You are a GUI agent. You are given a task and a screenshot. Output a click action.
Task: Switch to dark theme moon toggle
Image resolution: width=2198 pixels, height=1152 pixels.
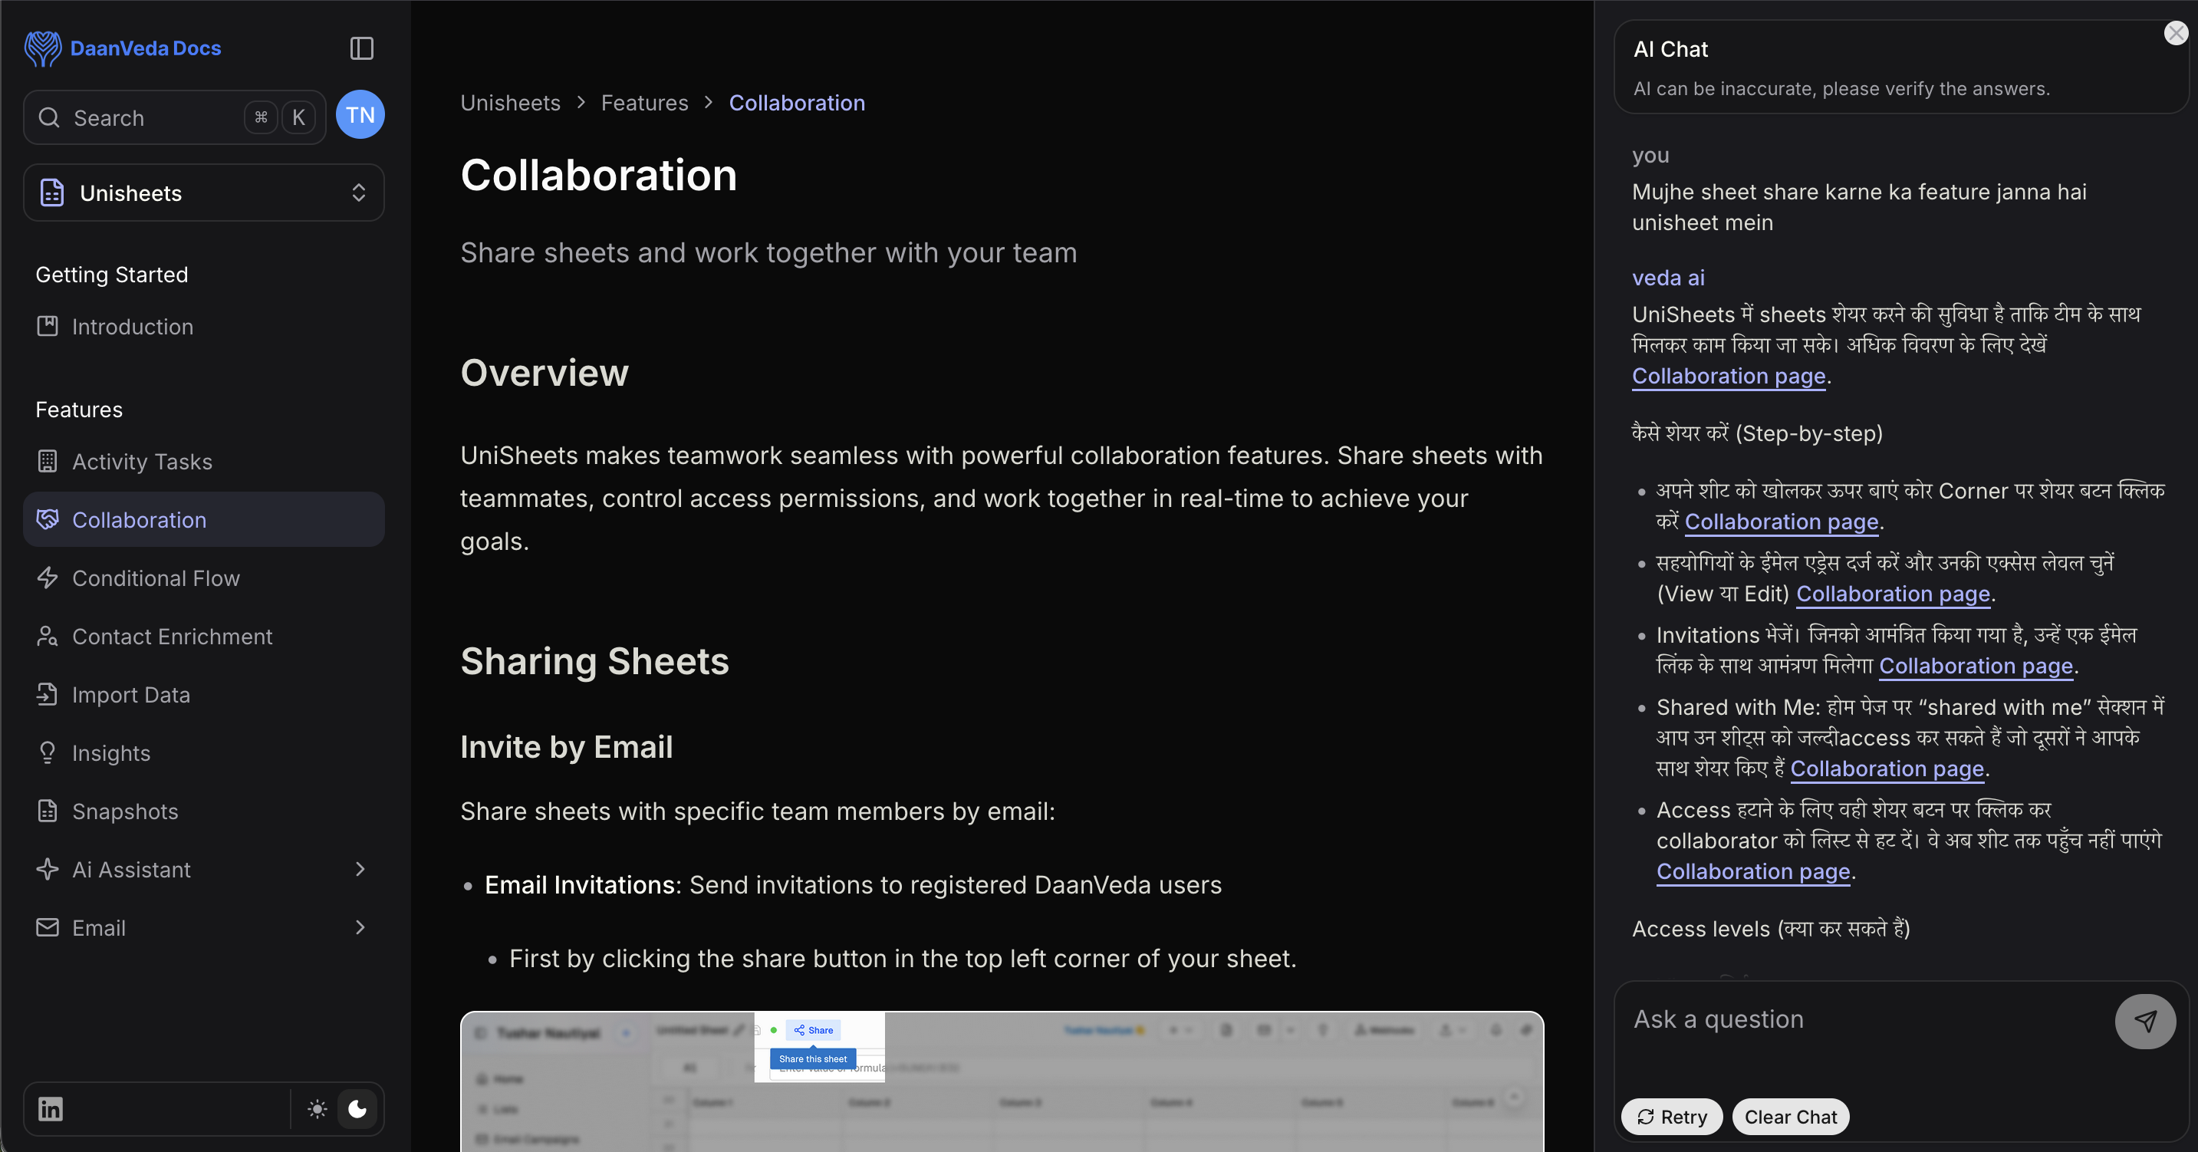point(357,1108)
